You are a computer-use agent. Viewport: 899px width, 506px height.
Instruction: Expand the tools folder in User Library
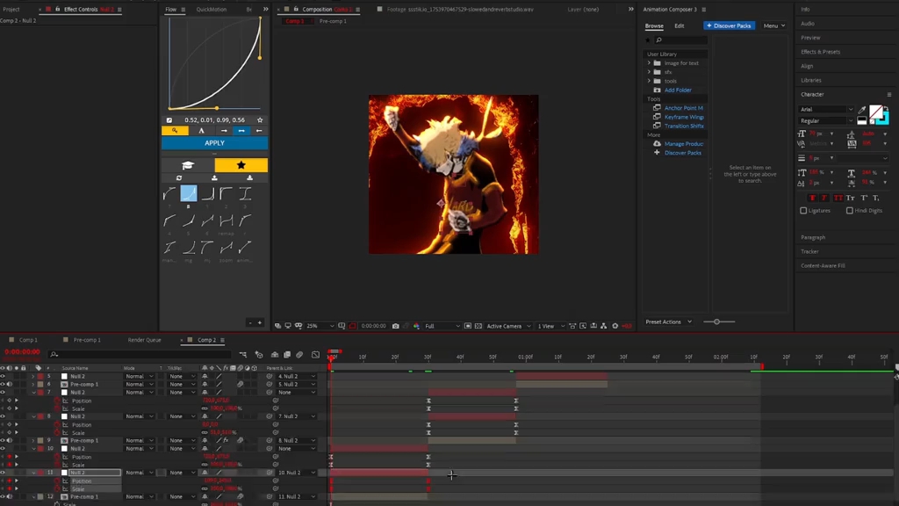point(649,81)
